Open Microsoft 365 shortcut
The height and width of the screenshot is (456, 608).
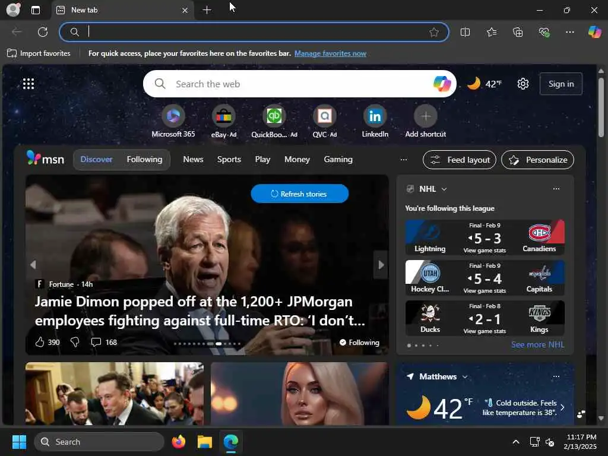(173, 121)
